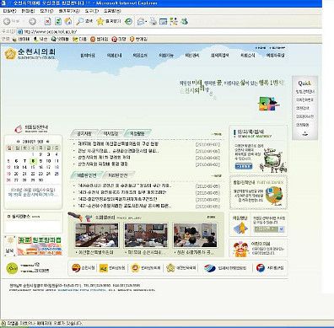
Task: Select day 15 in the calendar
Action: tap(33, 167)
